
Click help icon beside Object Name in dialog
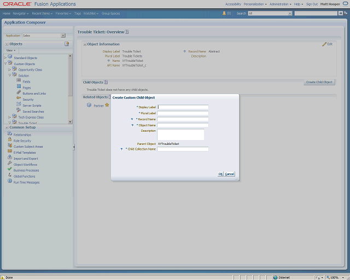coord(132,125)
